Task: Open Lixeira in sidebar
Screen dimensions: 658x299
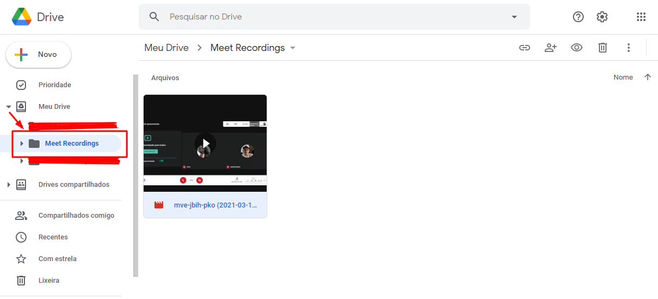Action: [49, 281]
